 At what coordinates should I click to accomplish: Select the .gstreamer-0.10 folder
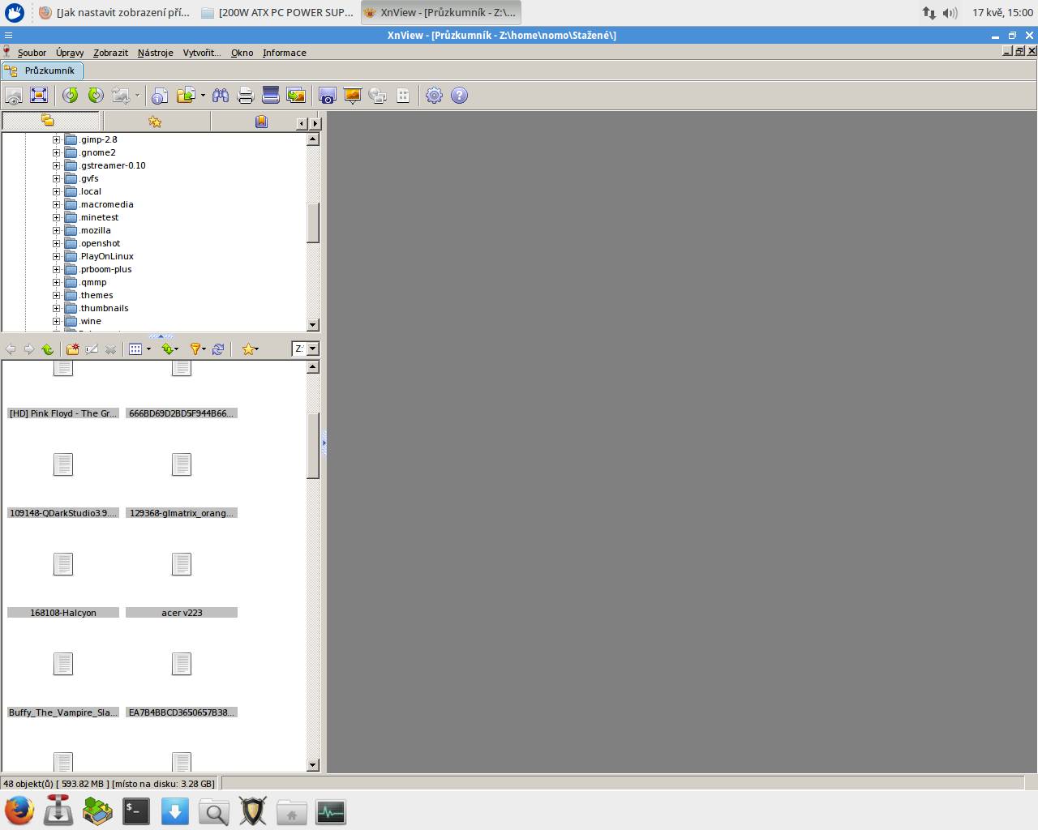(x=113, y=165)
